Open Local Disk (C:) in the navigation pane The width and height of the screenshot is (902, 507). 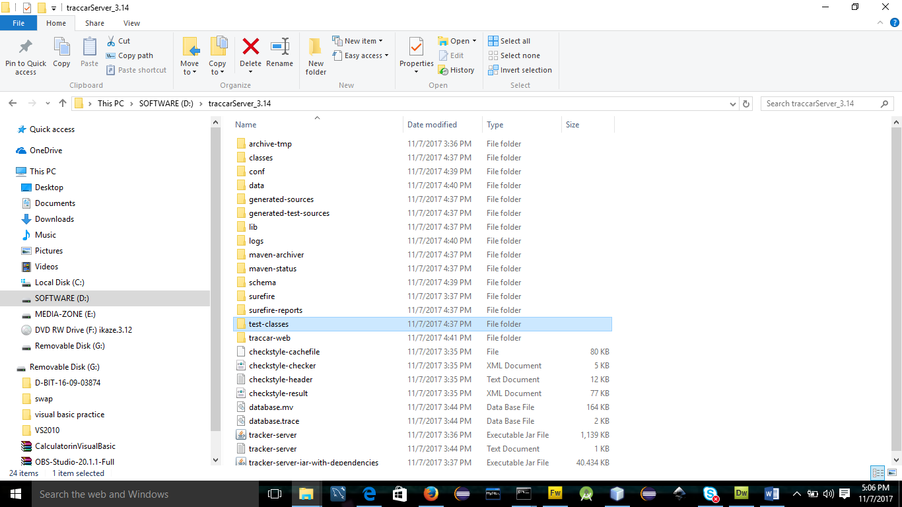[x=59, y=283]
